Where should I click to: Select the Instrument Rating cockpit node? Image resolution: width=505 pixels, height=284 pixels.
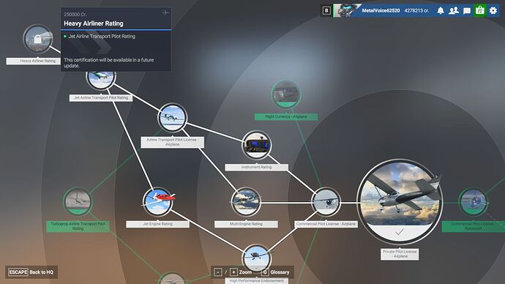[x=256, y=145]
